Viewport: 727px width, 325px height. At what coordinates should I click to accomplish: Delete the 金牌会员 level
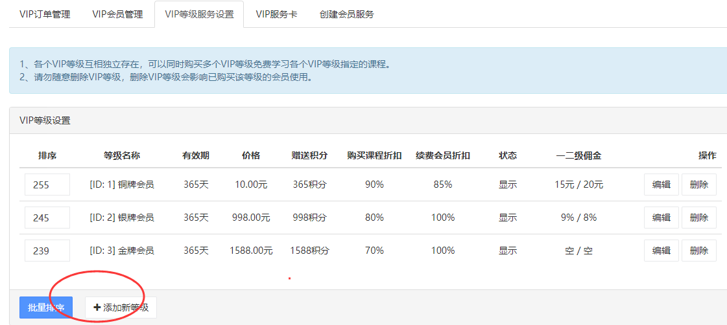click(698, 251)
